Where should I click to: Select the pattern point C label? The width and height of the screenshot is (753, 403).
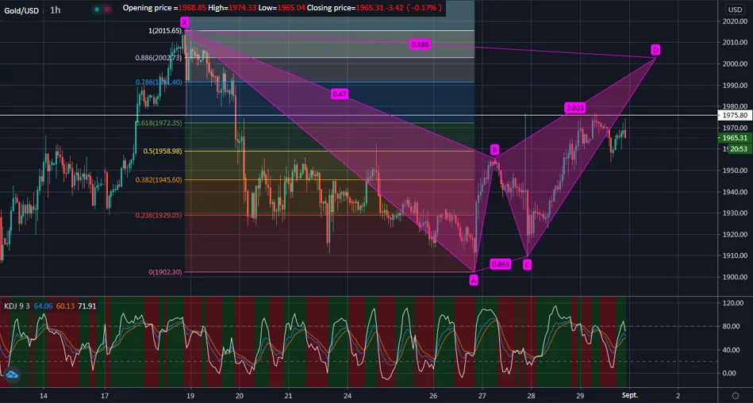527,265
